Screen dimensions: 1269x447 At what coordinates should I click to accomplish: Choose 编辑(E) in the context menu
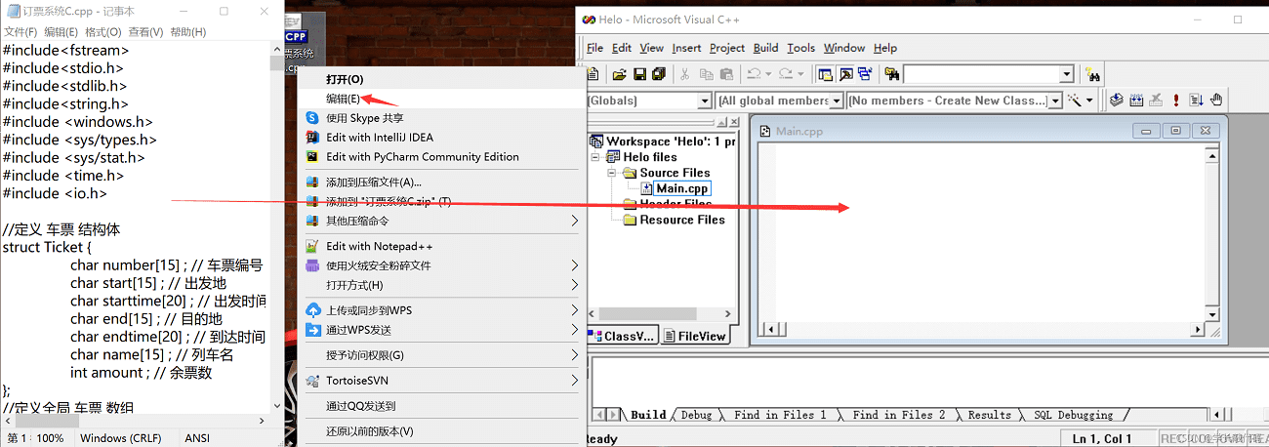441,99
